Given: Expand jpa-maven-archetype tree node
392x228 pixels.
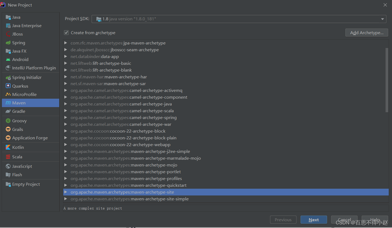Looking at the screenshot, I should pyautogui.click(x=66, y=43).
